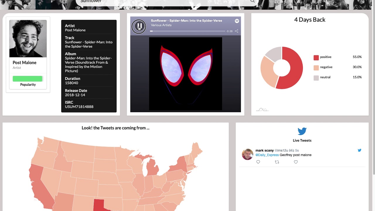Click the remaining time -0:28 label
375x211 pixels.
(x=229, y=31)
